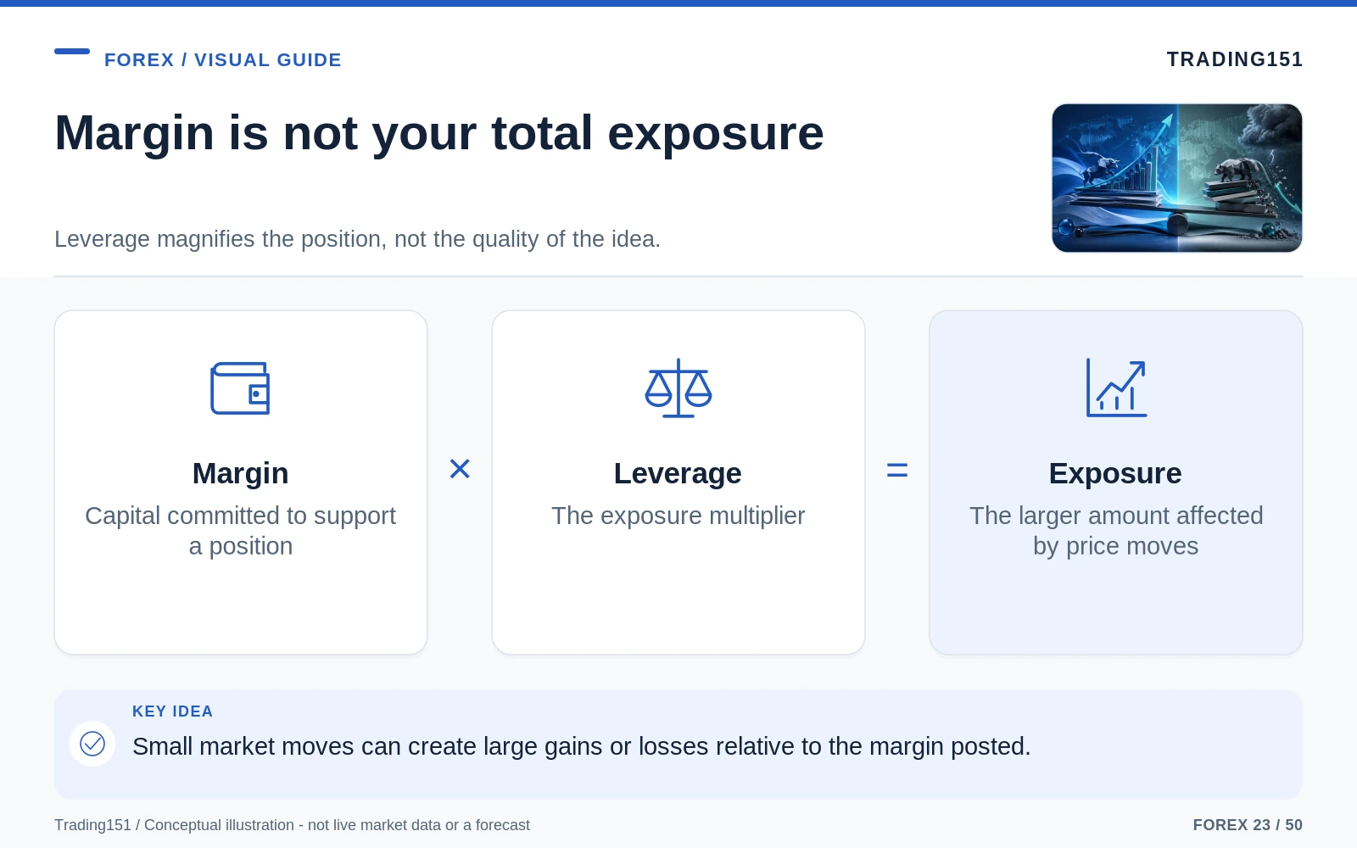Click the TRADING151 brand text
This screenshot has height=848, width=1357.
[1235, 59]
